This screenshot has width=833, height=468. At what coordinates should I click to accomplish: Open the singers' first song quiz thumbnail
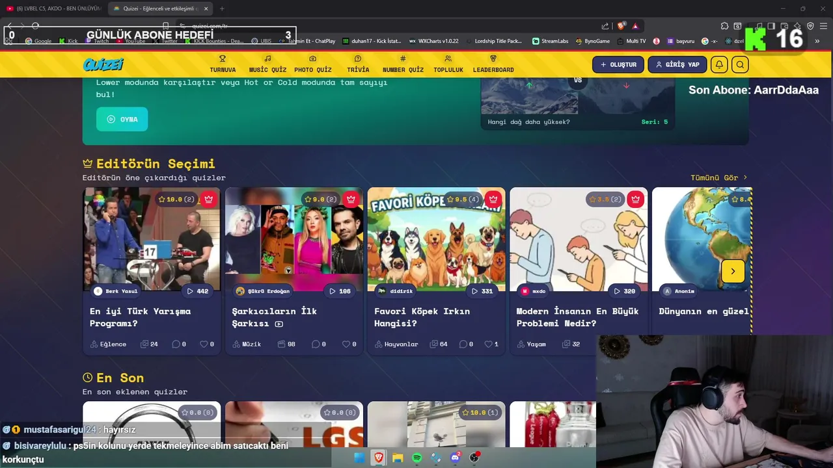click(294, 239)
